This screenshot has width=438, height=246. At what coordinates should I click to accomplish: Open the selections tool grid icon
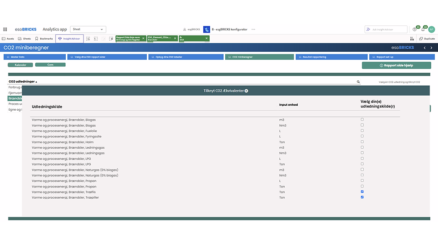tap(412, 39)
